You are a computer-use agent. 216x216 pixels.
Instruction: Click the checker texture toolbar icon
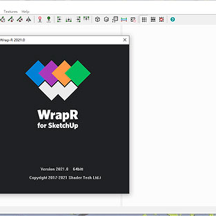133,19
